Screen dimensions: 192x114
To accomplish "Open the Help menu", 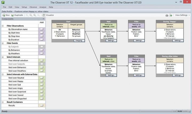I will [51, 7].
